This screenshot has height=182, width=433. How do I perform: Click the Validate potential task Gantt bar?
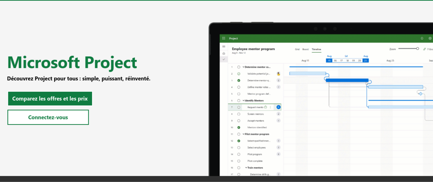(307, 73)
